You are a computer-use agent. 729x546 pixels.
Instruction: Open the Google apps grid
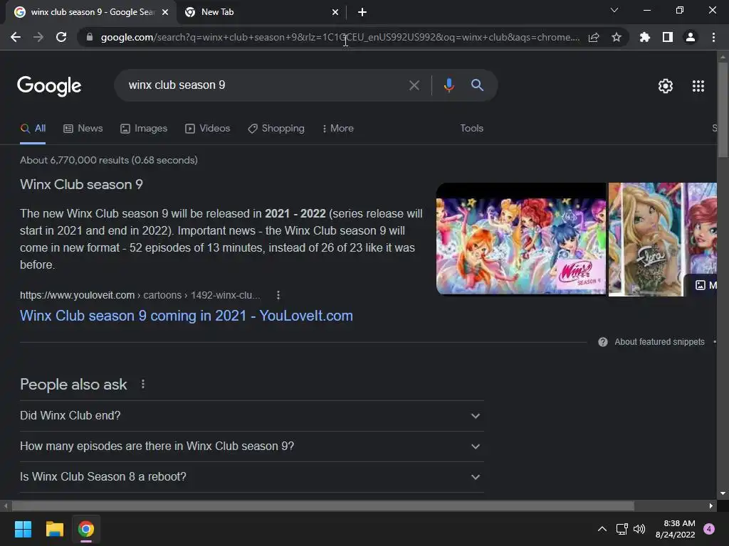698,86
